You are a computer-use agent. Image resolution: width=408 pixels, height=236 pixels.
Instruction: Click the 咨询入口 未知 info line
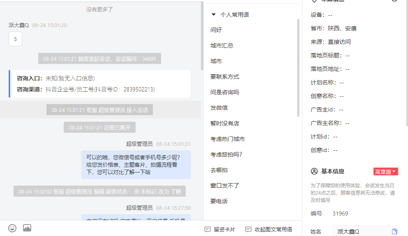click(56, 78)
